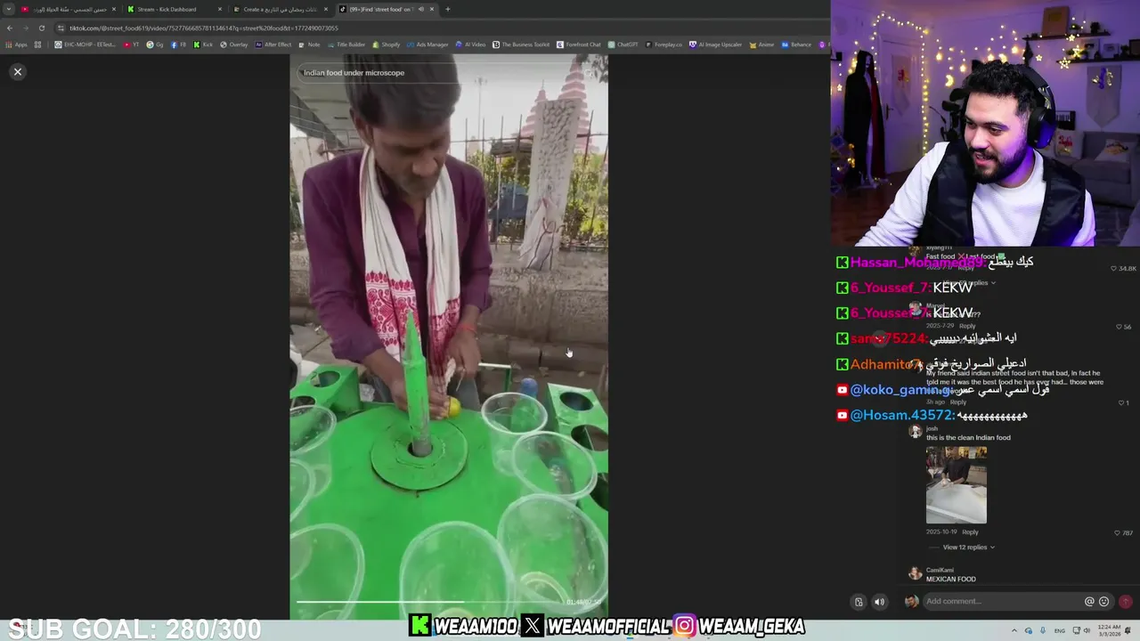
Task: Close the TikTok video viewer with X
Action: coord(17,72)
